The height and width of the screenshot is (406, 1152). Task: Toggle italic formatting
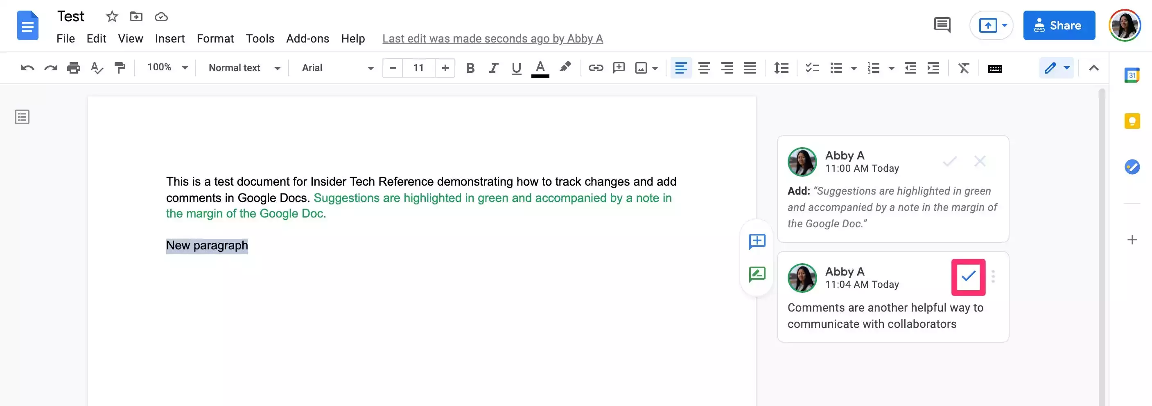click(493, 68)
